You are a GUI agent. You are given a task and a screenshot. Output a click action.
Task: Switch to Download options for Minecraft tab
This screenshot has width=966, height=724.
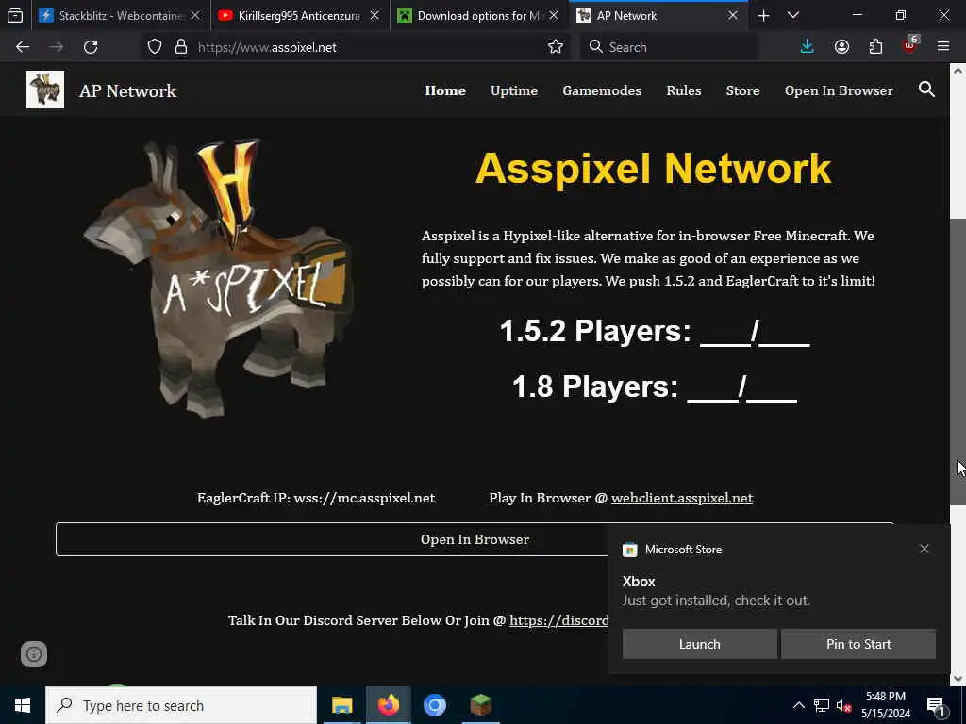[x=478, y=15]
